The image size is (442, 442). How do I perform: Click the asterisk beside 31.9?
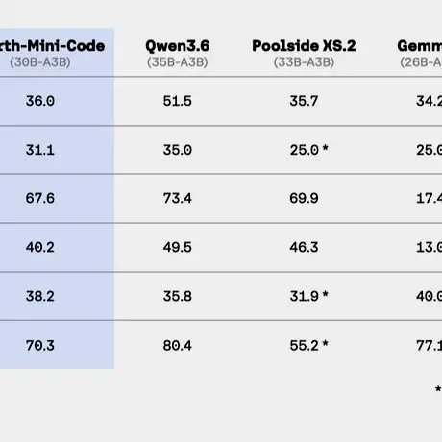[x=325, y=294]
